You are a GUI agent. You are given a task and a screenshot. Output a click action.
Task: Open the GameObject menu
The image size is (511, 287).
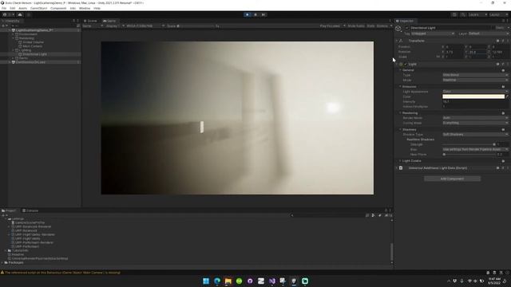click(x=39, y=8)
